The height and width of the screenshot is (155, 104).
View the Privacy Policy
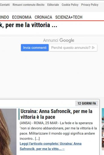(90, 5)
